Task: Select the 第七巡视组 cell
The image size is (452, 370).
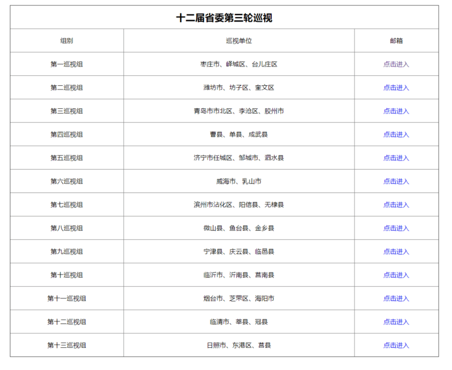Action: pos(67,205)
